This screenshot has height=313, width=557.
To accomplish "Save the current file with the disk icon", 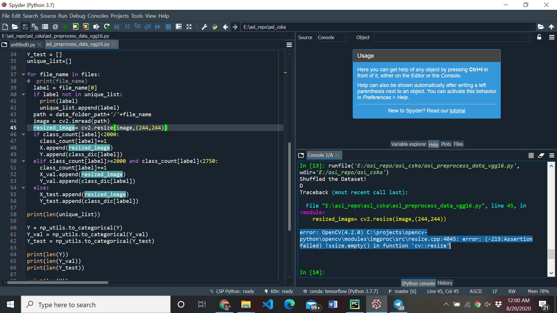I will click(25, 27).
